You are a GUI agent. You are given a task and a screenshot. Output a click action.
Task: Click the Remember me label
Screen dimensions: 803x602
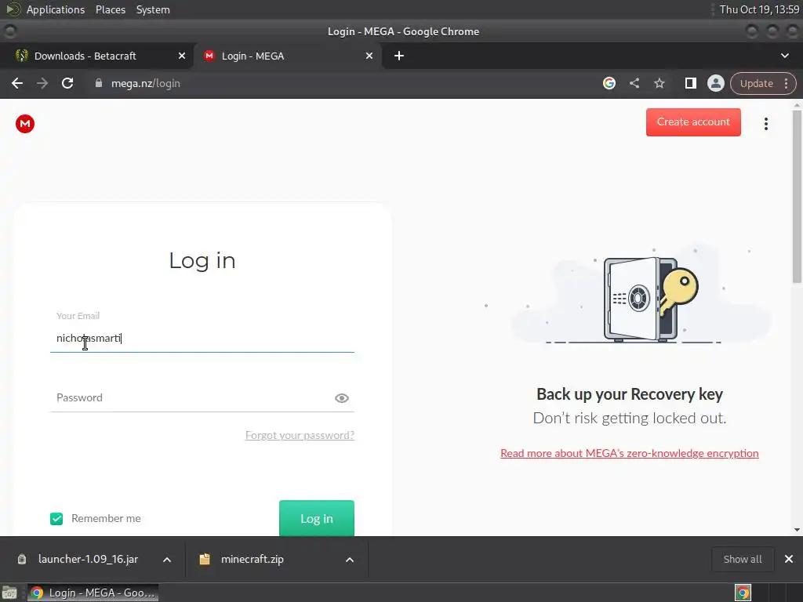pos(106,519)
